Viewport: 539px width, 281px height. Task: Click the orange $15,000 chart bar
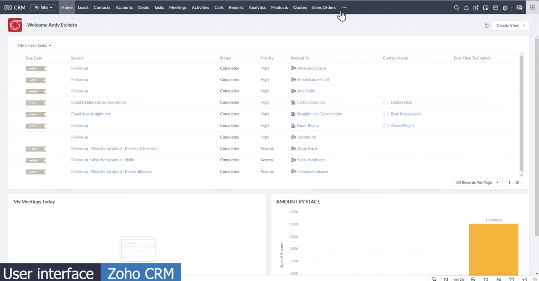(x=493, y=249)
